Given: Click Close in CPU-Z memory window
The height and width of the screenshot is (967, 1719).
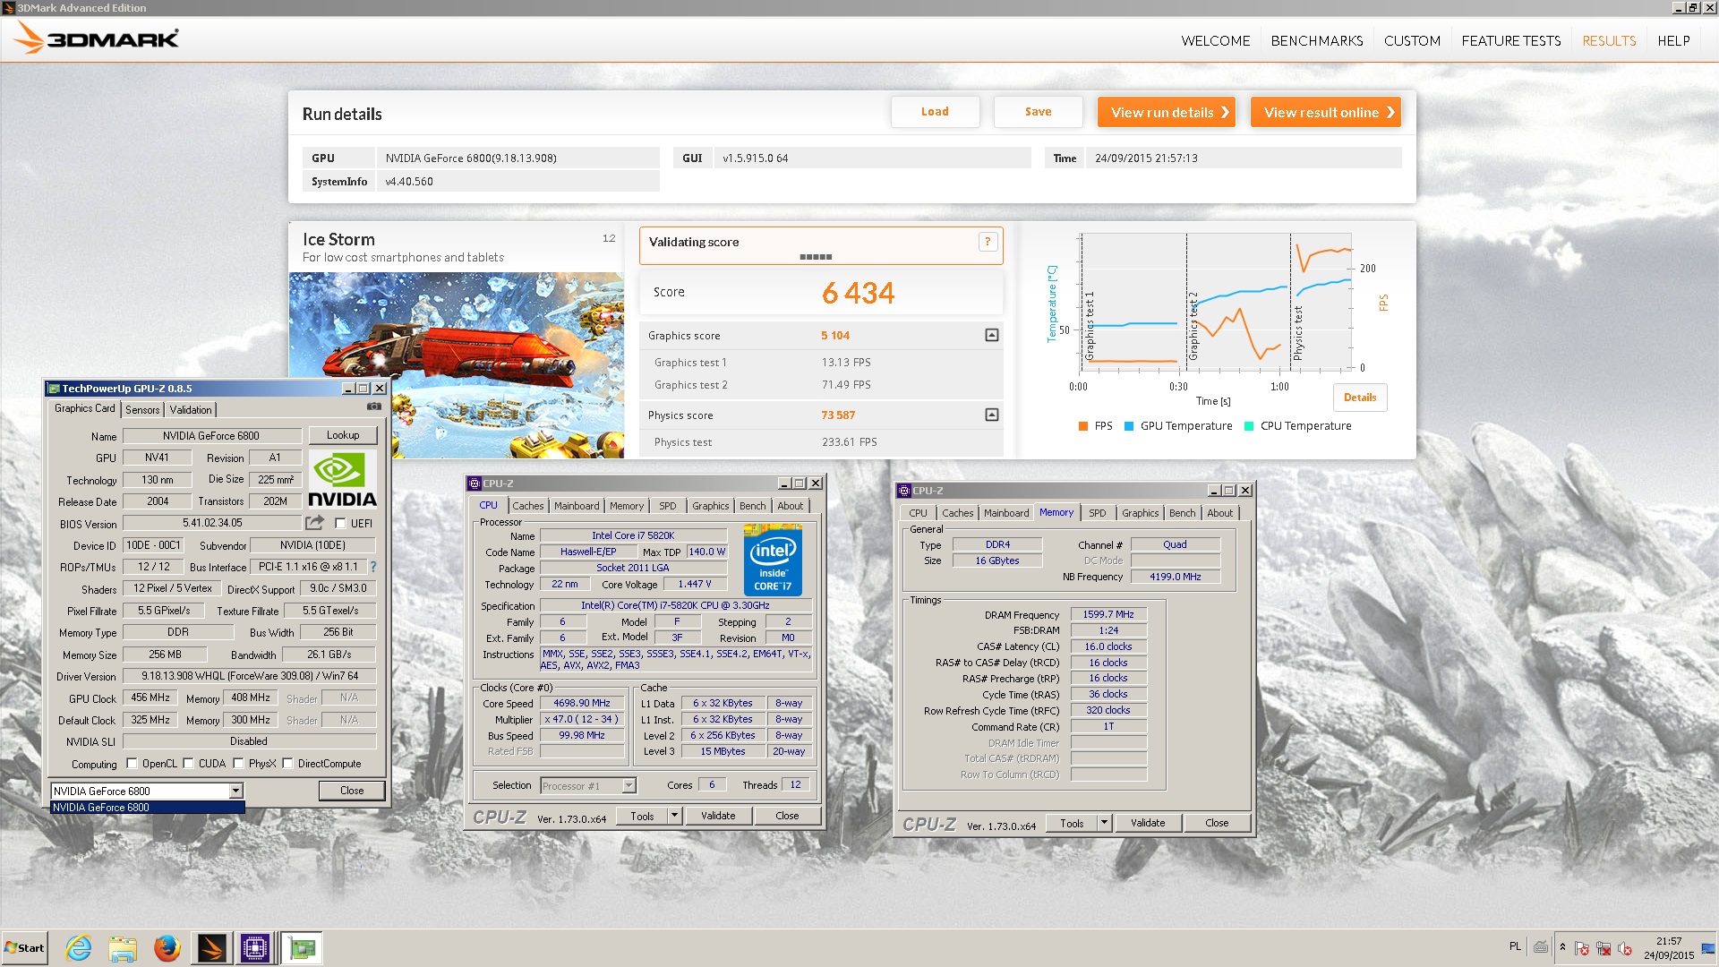Looking at the screenshot, I should (x=1217, y=823).
